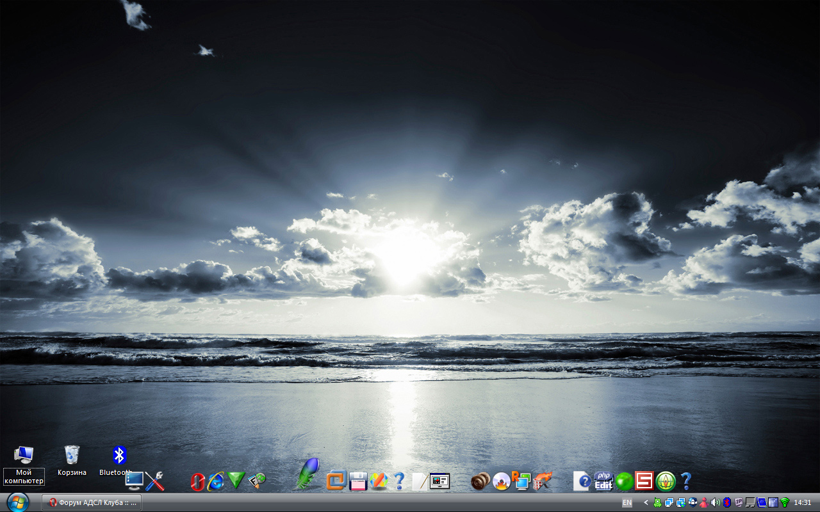Select the Корзина recycle bin icon
This screenshot has height=512, width=820.
pos(72,456)
